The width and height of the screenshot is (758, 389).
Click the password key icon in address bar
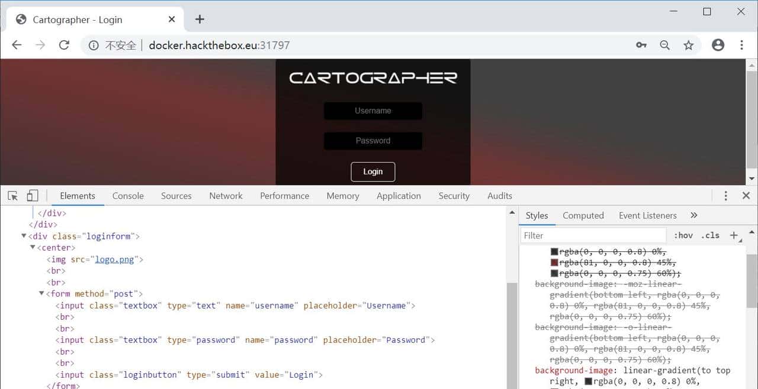(641, 45)
